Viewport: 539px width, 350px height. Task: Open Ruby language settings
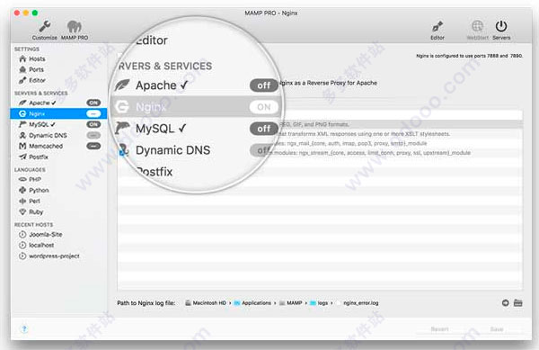[58, 211]
